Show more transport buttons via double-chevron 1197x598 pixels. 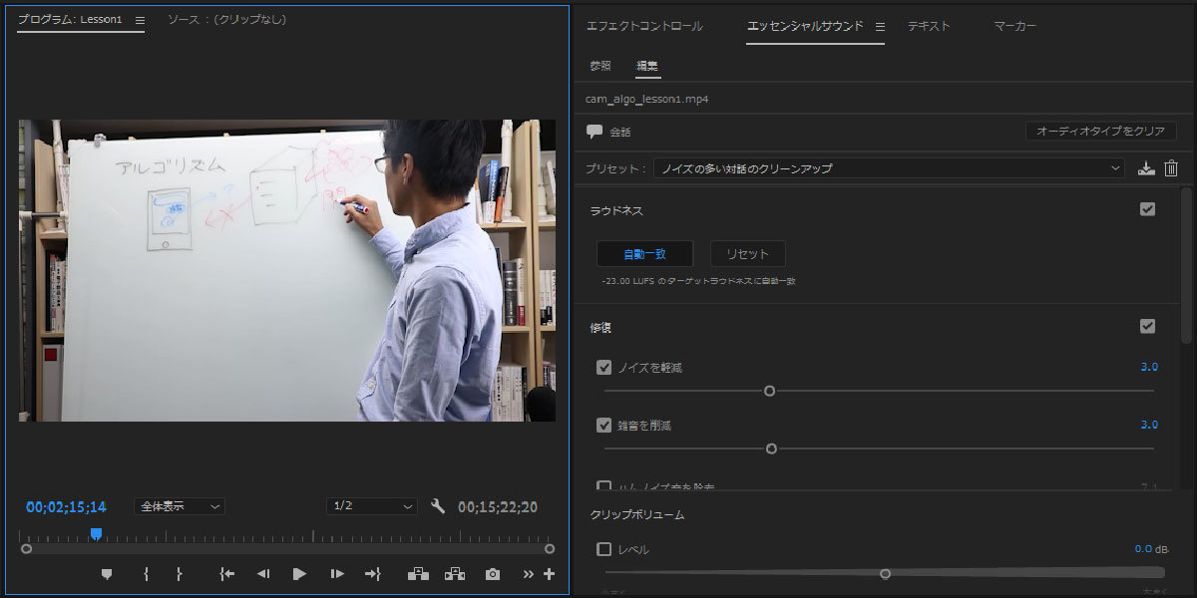(x=529, y=573)
